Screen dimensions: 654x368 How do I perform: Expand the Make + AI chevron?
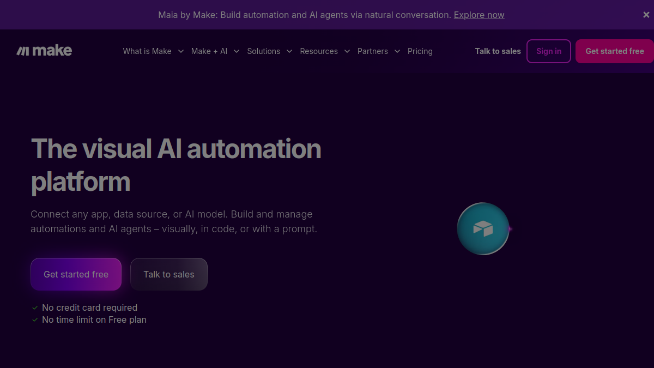237,51
